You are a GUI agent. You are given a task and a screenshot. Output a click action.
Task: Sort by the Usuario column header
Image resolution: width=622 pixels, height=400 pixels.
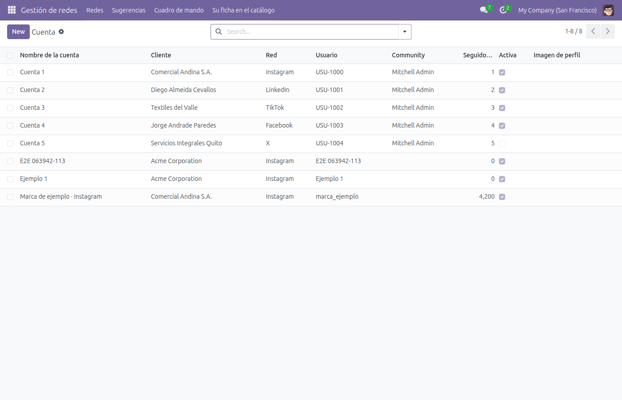[327, 55]
